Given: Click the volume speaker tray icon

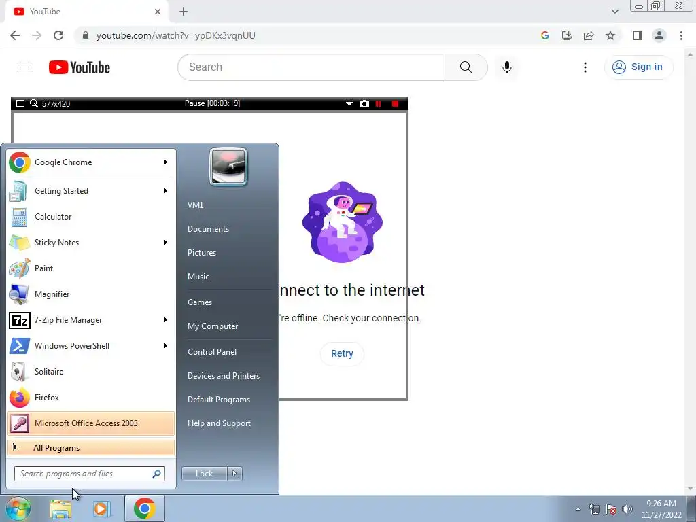Looking at the screenshot, I should click(627, 509).
